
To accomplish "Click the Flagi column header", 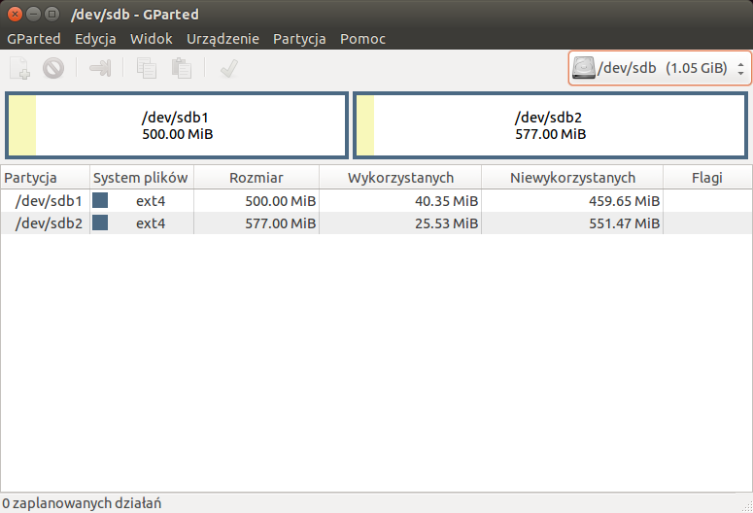I will pos(707,178).
